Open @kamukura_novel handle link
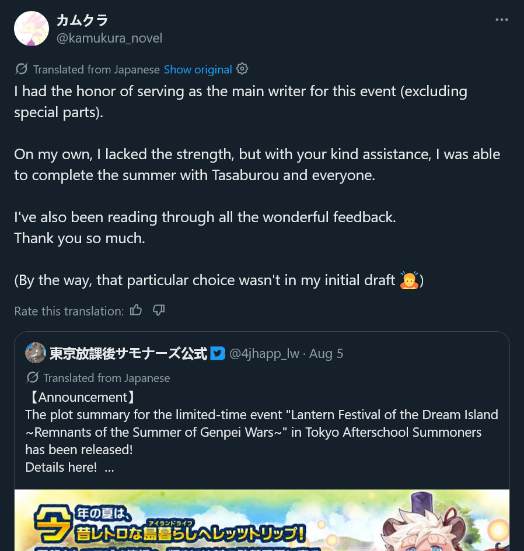The height and width of the screenshot is (551, 524). [x=109, y=38]
